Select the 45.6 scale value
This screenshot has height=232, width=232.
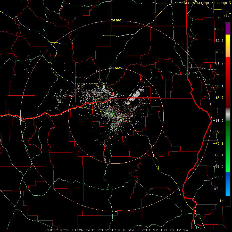[219, 75]
